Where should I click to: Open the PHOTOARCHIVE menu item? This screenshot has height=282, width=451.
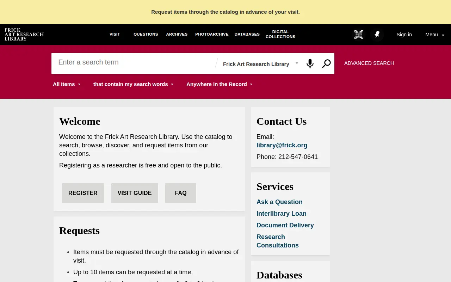click(x=212, y=34)
